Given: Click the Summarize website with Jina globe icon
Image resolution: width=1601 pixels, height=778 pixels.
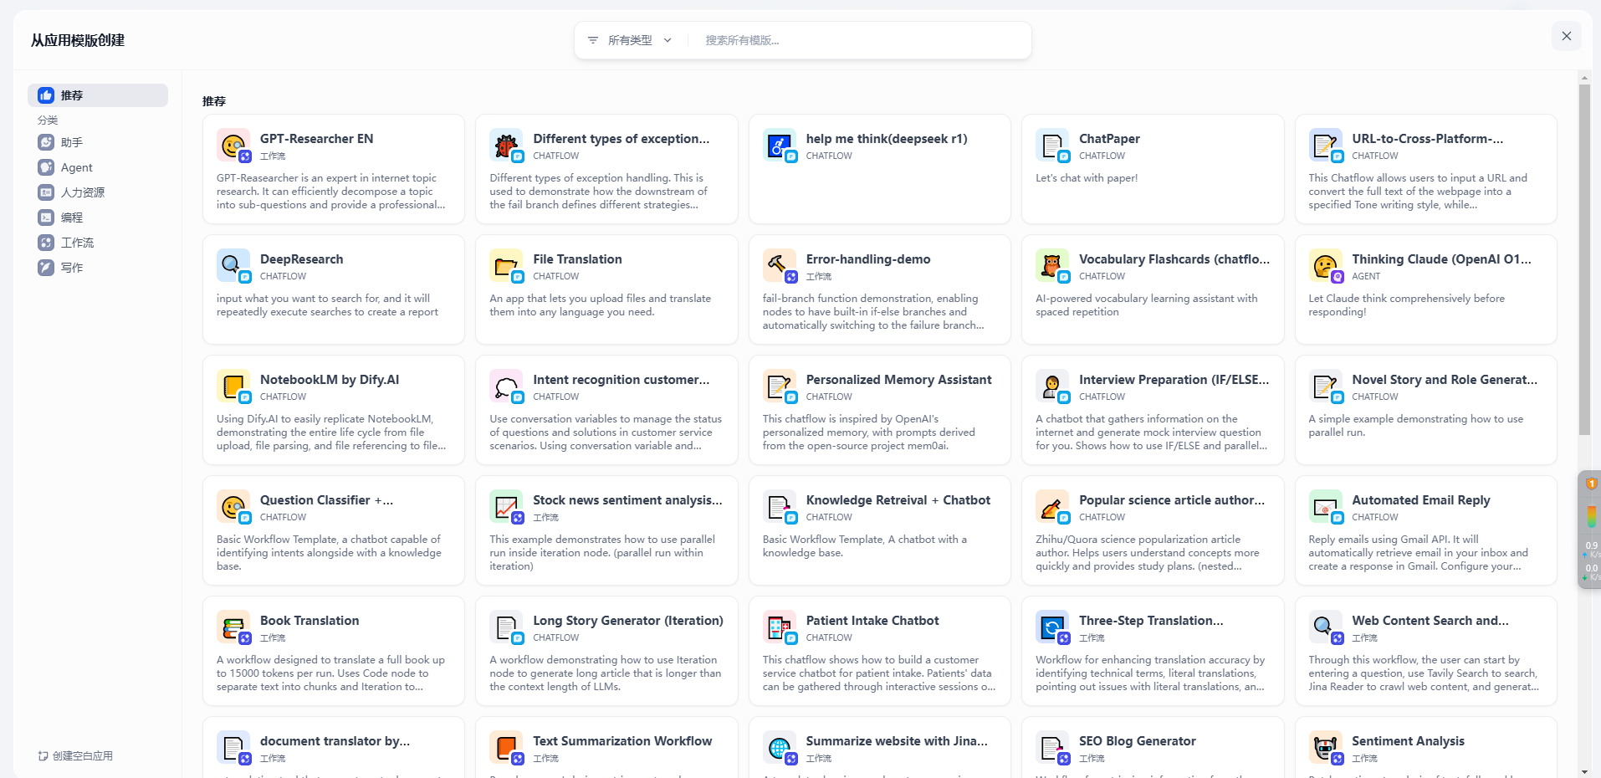Looking at the screenshot, I should (780, 748).
